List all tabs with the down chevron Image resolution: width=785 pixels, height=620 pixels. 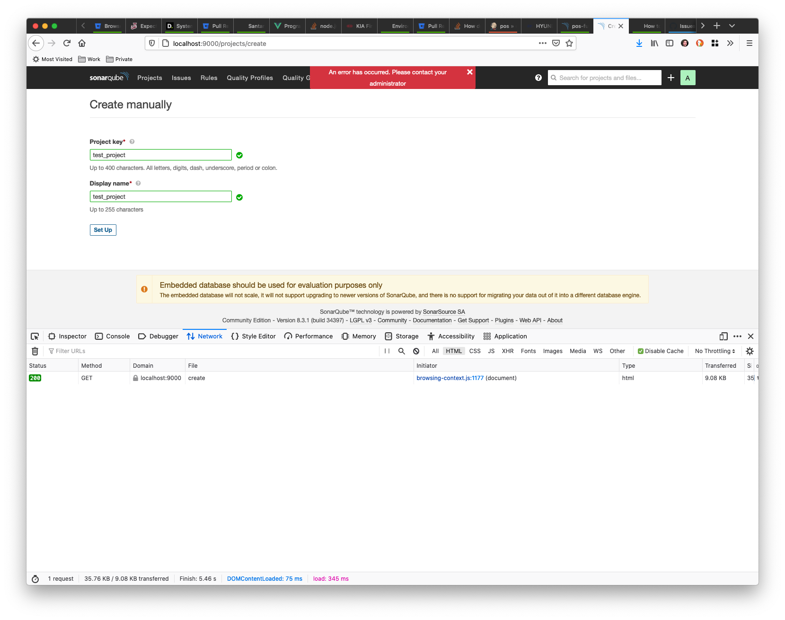coord(732,26)
